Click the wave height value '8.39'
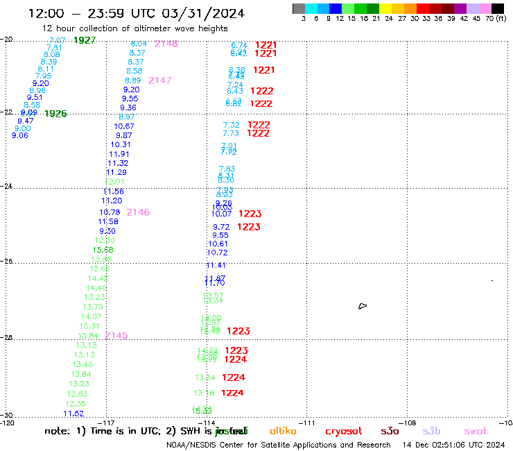This screenshot has height=451, width=513. [x=49, y=62]
